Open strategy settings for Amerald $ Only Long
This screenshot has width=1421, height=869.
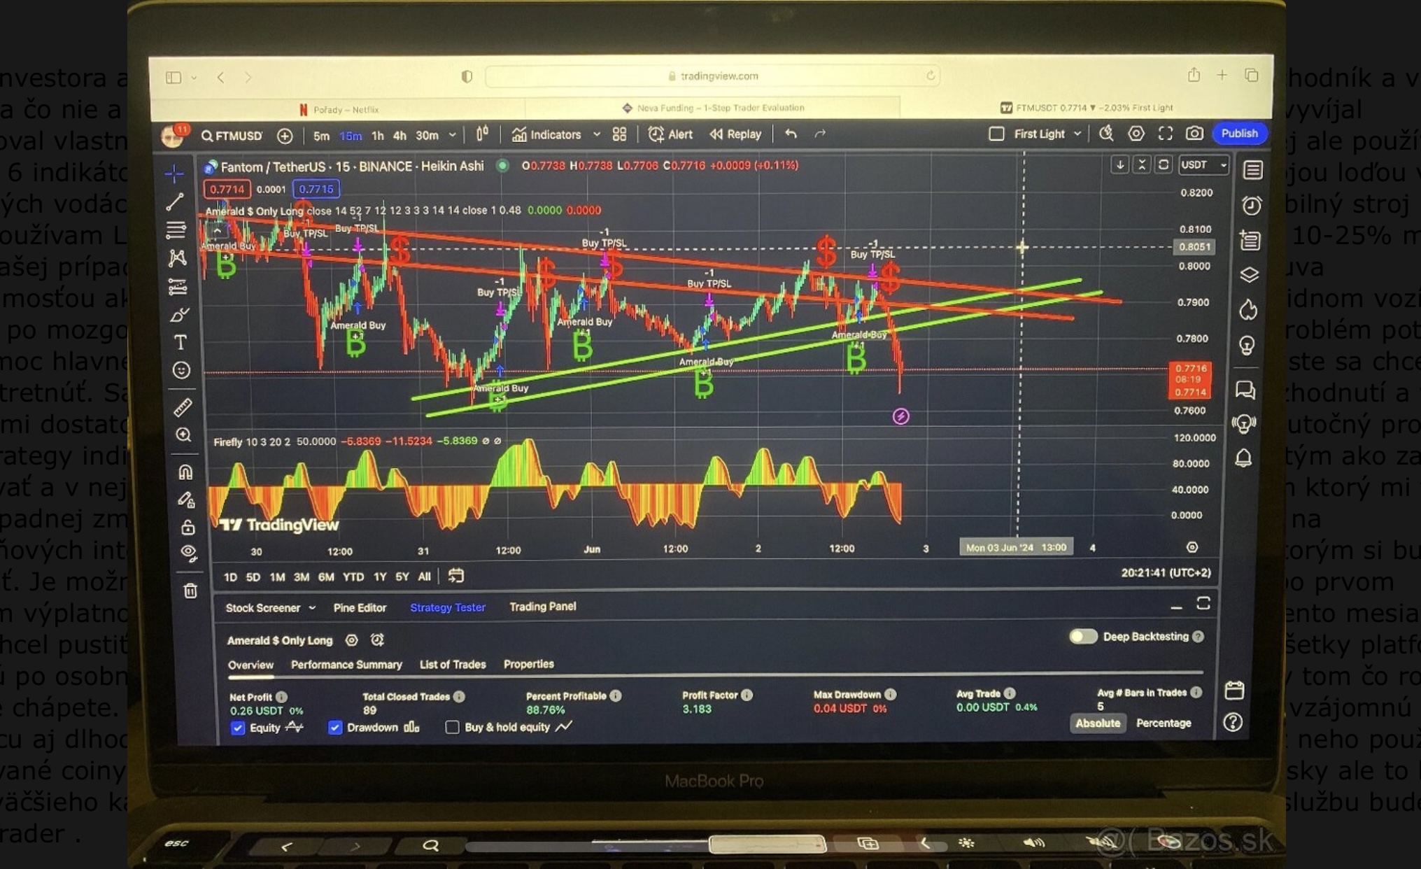[x=351, y=640]
